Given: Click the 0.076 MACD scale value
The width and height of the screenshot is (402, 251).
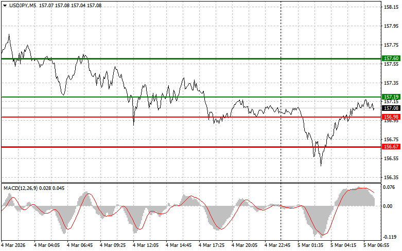Looking at the screenshot, I should point(389,187).
